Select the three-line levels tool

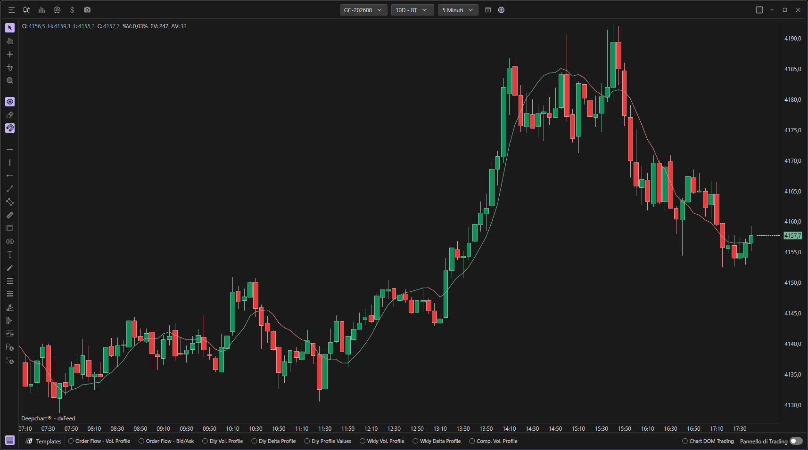click(10, 281)
